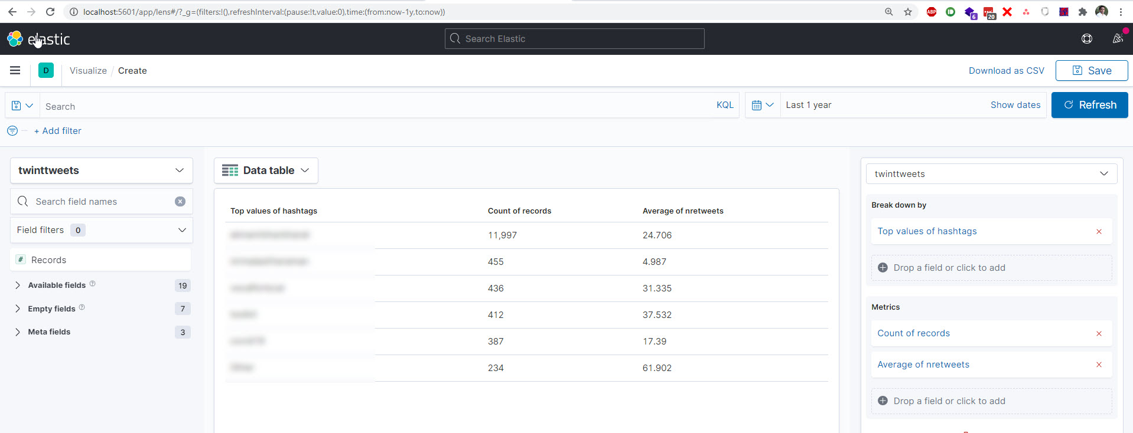The height and width of the screenshot is (433, 1133).
Task: Click the Elastic logo
Action: [38, 39]
